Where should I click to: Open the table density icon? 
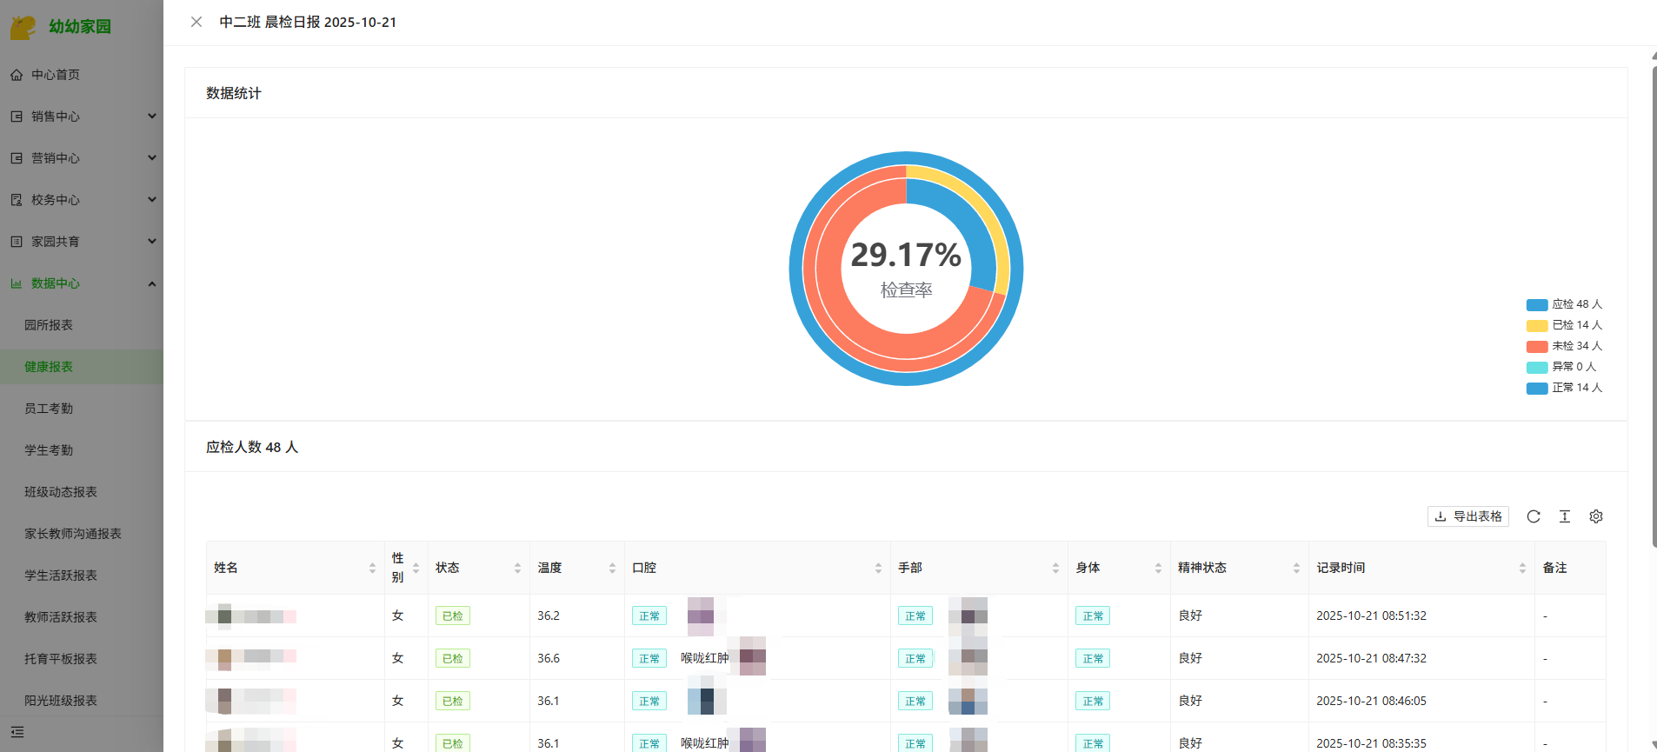tap(1565, 516)
